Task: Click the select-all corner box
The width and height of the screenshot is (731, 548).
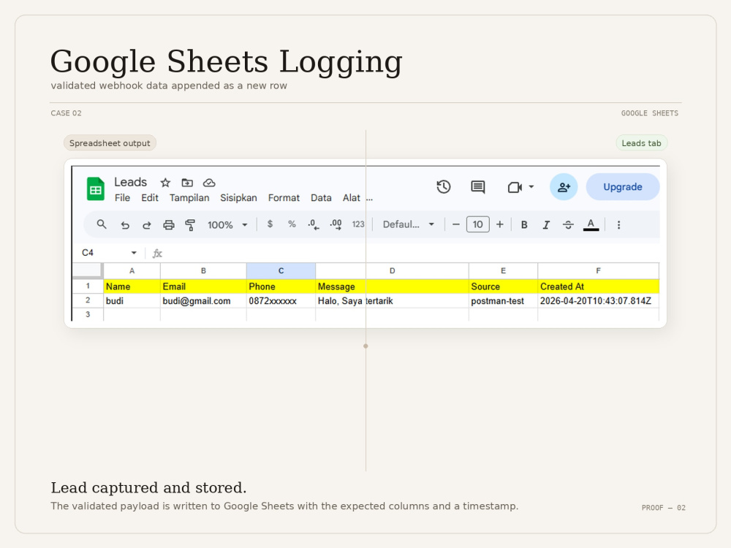Action: tap(87, 270)
